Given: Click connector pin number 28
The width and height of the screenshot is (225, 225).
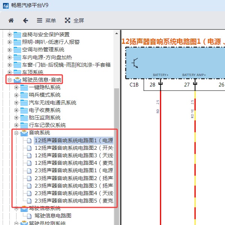Looking at the screenshot, I should tap(153, 85).
